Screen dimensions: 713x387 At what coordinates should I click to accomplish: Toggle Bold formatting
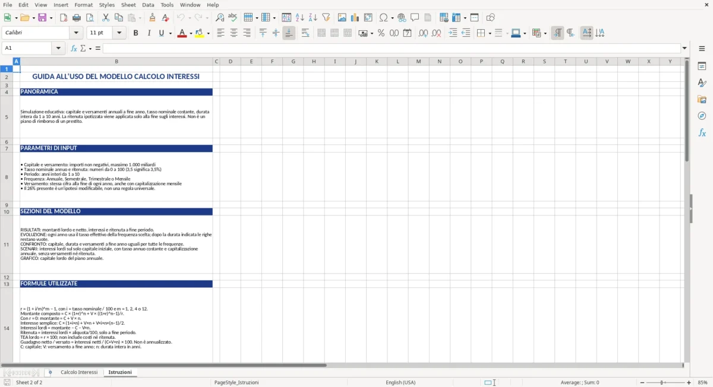tap(135, 33)
